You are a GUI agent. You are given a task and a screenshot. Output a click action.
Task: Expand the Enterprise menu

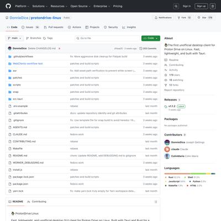(x=102, y=6)
